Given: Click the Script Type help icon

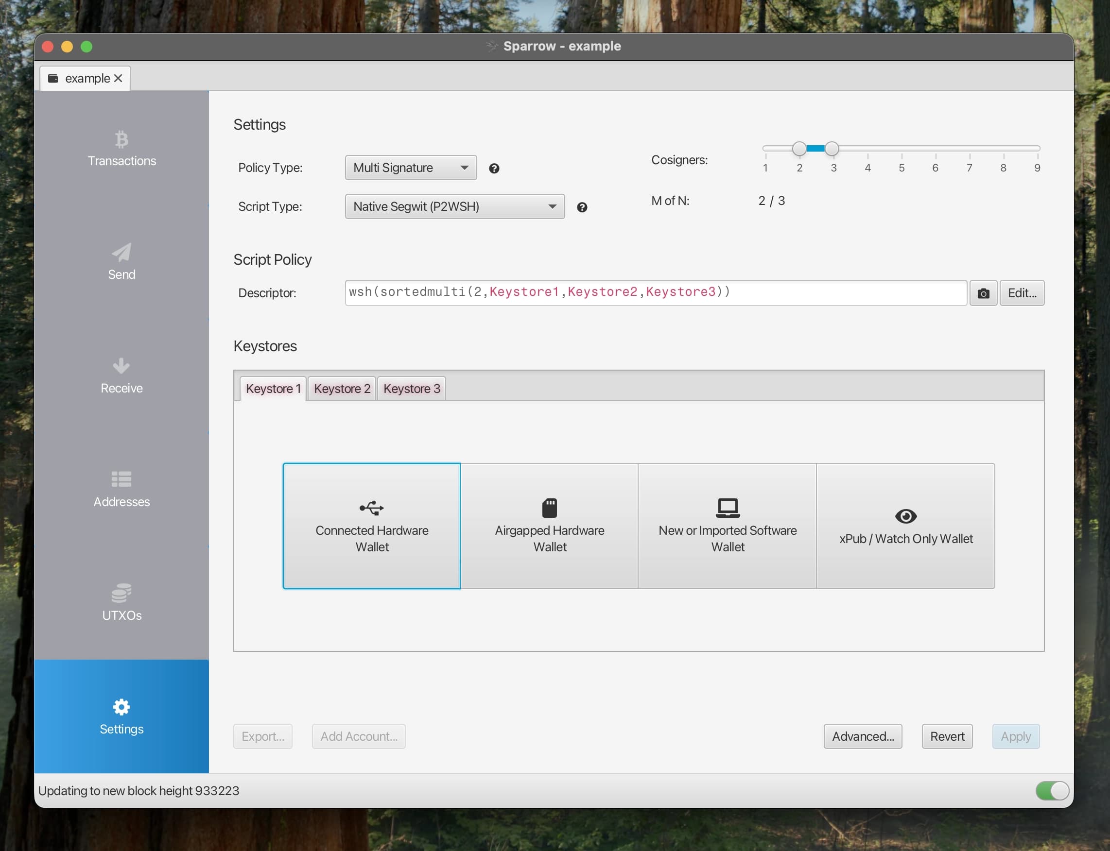Looking at the screenshot, I should coord(582,207).
